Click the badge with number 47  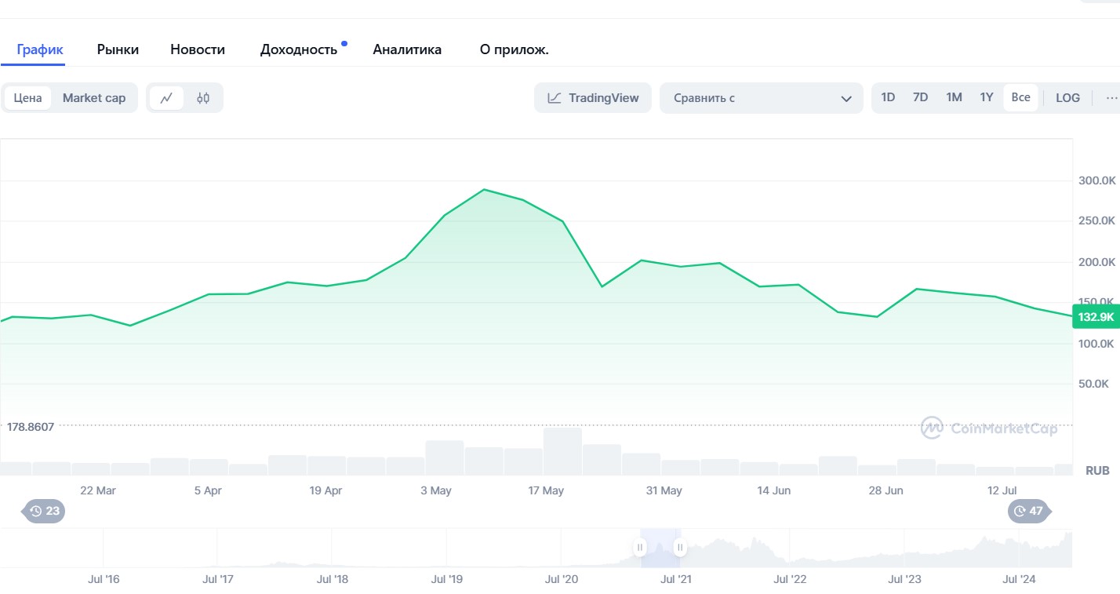pos(1028,511)
